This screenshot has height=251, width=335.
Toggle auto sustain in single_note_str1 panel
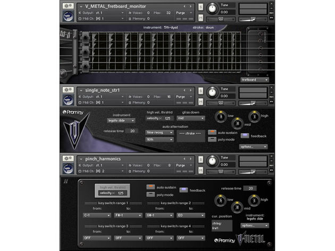pos(212,132)
